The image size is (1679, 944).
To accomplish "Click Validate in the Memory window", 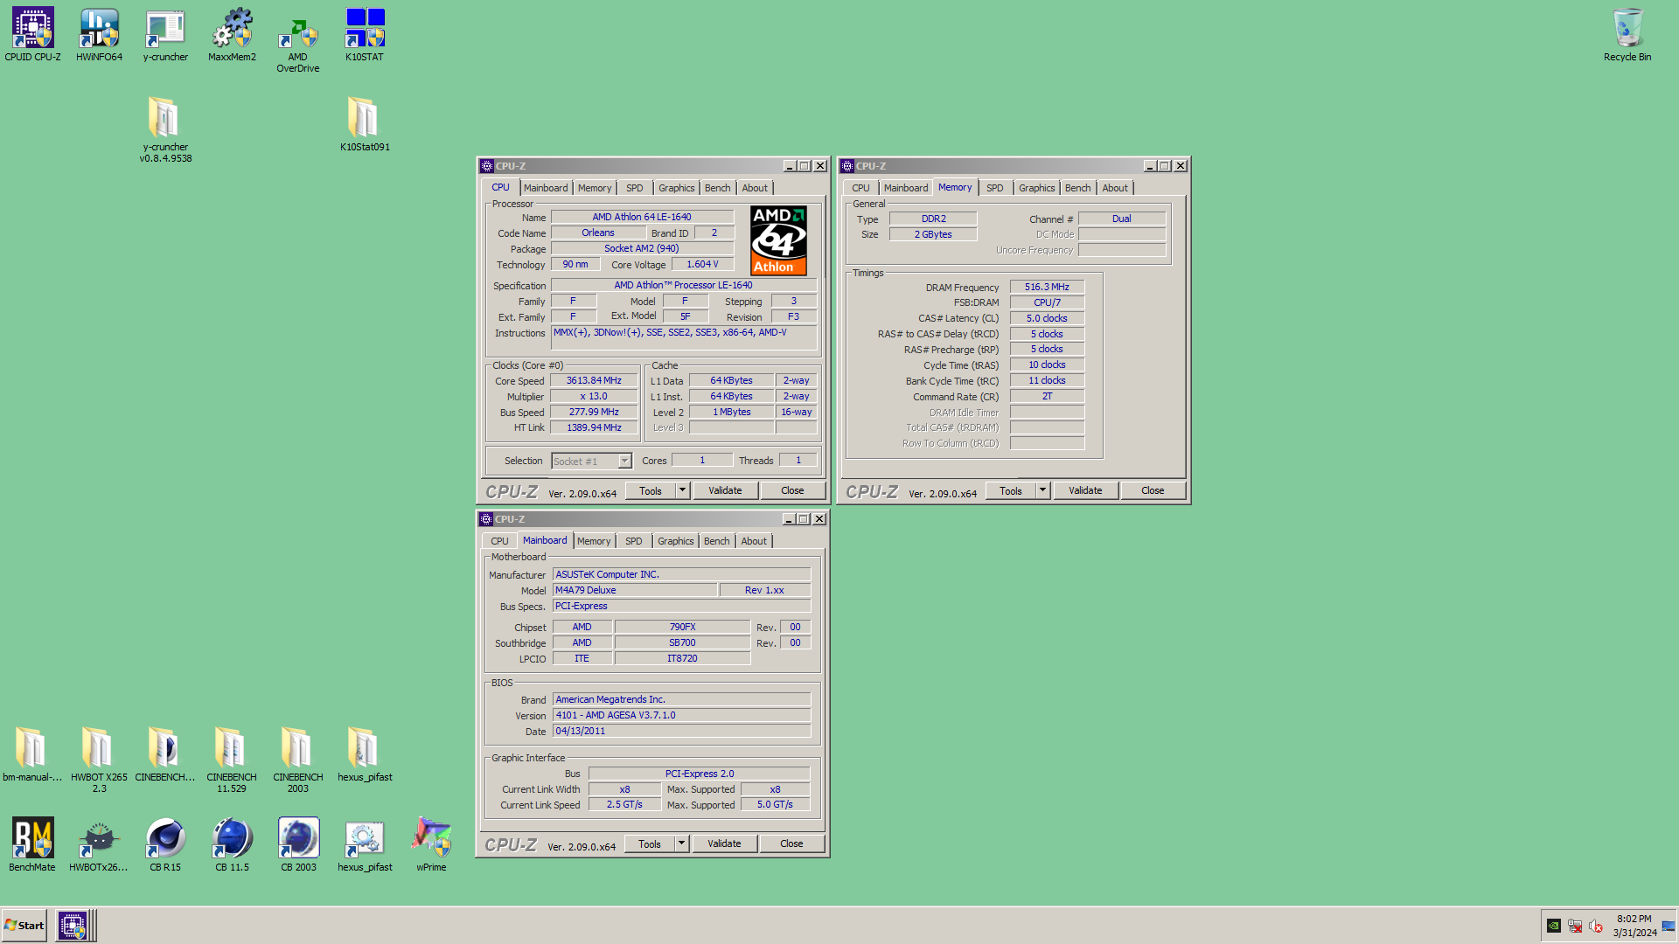I will pos(1085,490).
